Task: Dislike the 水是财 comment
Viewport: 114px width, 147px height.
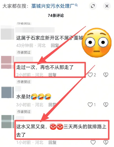Action: (x=106, y=105)
